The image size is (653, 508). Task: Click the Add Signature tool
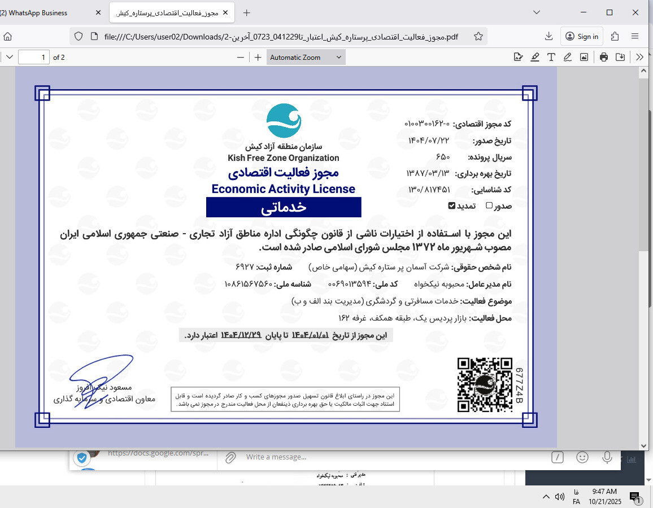(518, 57)
